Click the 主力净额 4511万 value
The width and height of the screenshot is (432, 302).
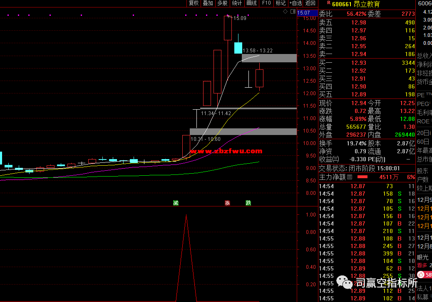pos(389,177)
